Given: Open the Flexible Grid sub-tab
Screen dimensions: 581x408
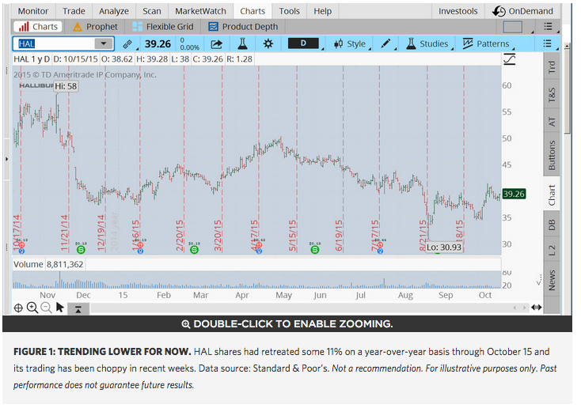Looking at the screenshot, I should click(x=163, y=27).
